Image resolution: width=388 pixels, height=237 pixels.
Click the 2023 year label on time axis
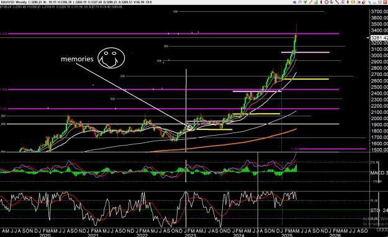tap(190, 235)
